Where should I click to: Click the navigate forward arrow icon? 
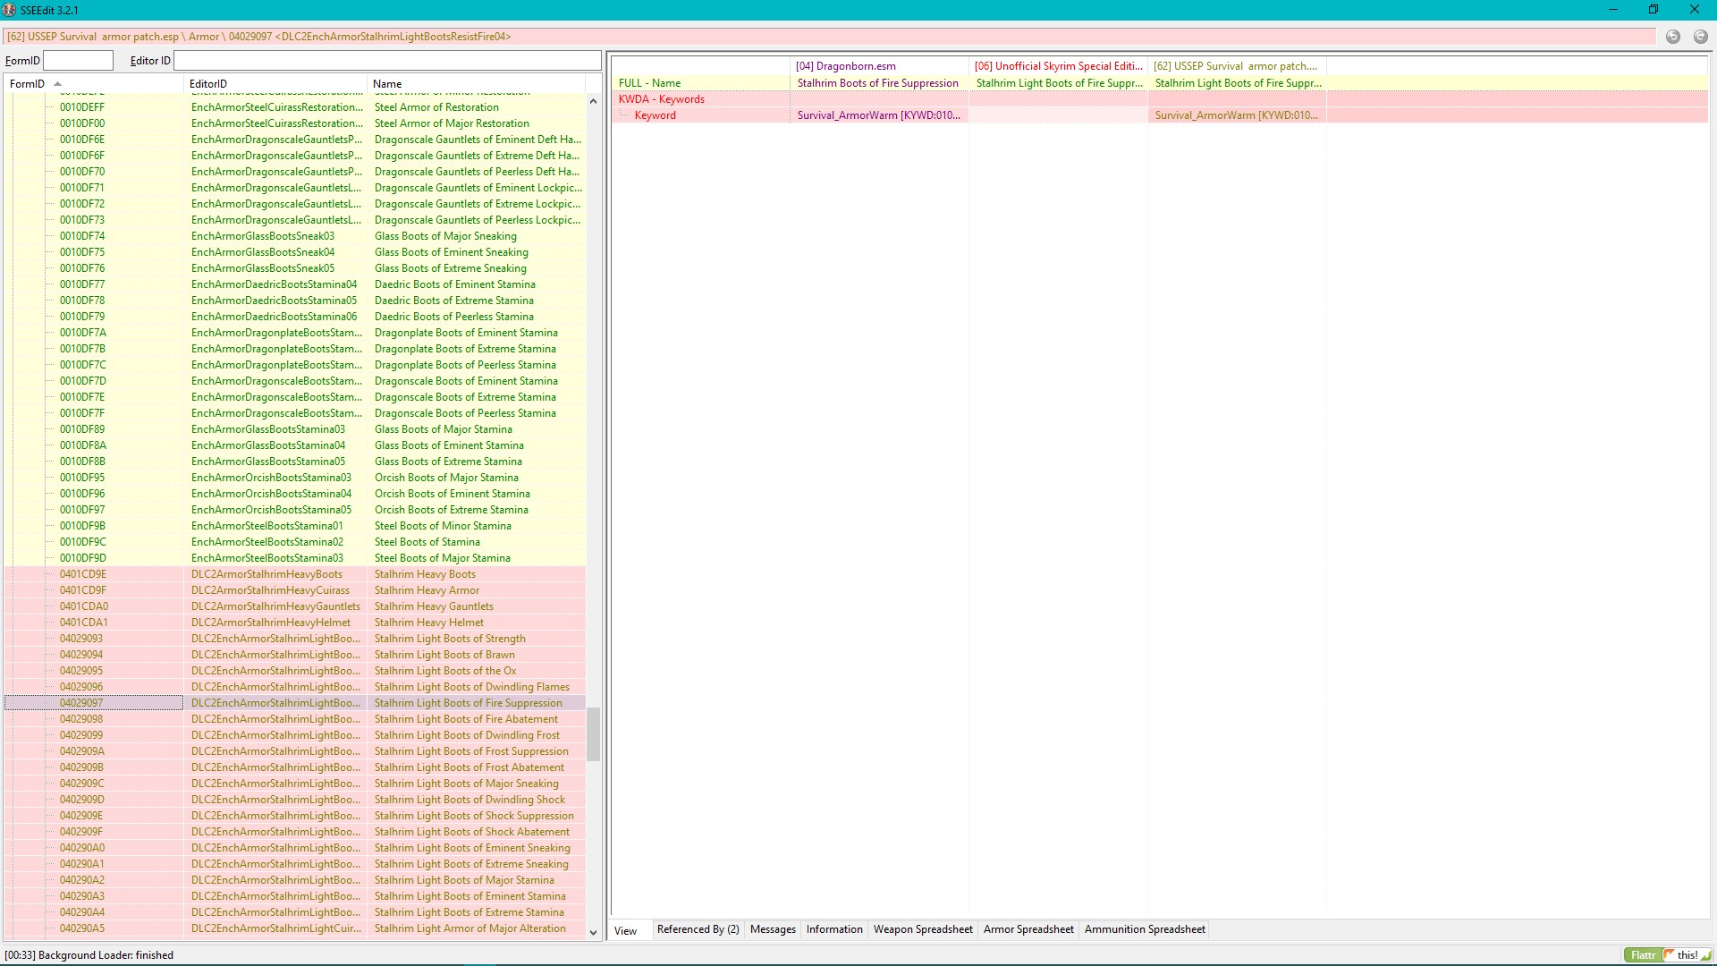(1700, 37)
